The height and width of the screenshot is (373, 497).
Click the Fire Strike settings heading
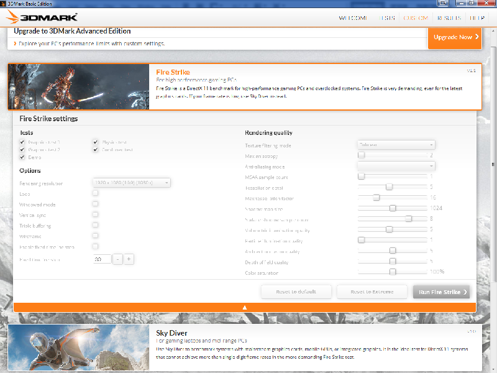pyautogui.click(x=48, y=119)
